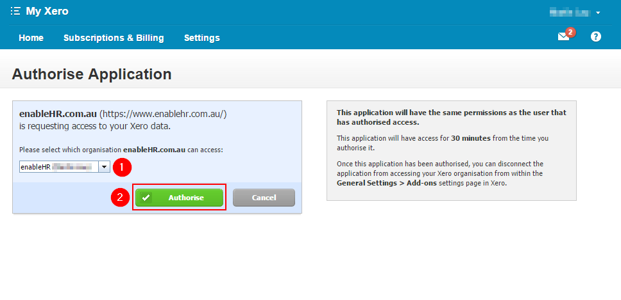This screenshot has width=621, height=300.
Task: Open the Settings tab
Action: tap(202, 38)
